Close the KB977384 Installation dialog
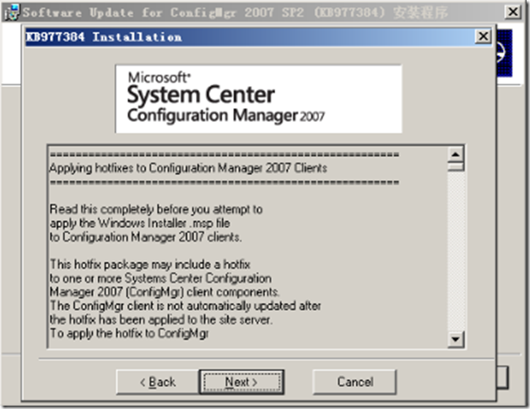The width and height of the screenshot is (530, 409). 483,36
